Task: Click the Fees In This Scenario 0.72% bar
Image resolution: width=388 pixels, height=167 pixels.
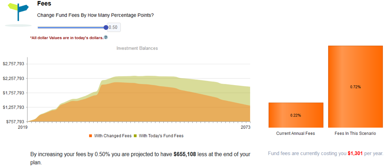Action: pos(355,87)
